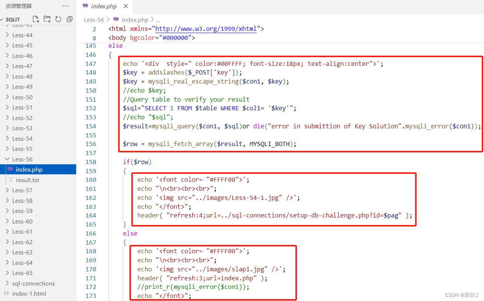This screenshot has width=484, height=301.
Task: Click the Less-54-1.jpg image echo line
Action: point(219,198)
